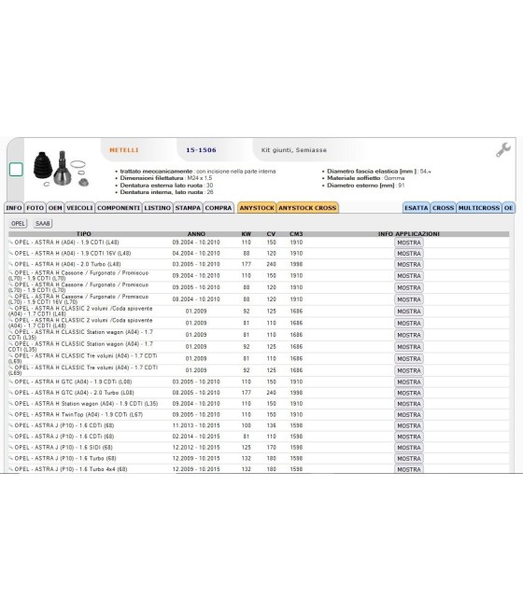Click MOSTRA for Astra H 2.0 Turbo (L48)
The image size is (523, 611).
coord(409,264)
